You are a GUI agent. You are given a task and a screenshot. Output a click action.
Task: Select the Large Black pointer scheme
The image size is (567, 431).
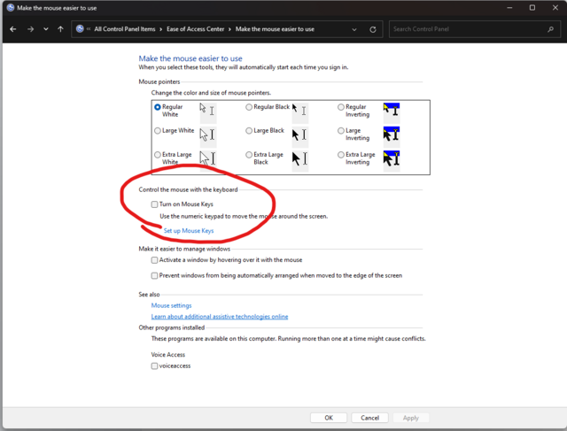tap(249, 131)
